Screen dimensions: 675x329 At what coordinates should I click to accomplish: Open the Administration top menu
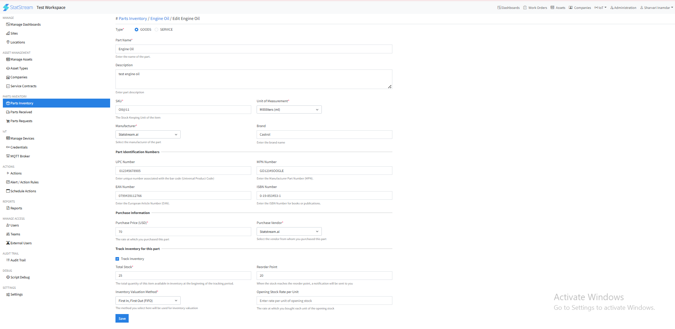coord(623,8)
